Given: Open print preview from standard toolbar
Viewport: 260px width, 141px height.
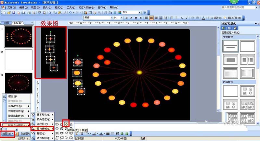Looking at the screenshot, I should 34,13.
